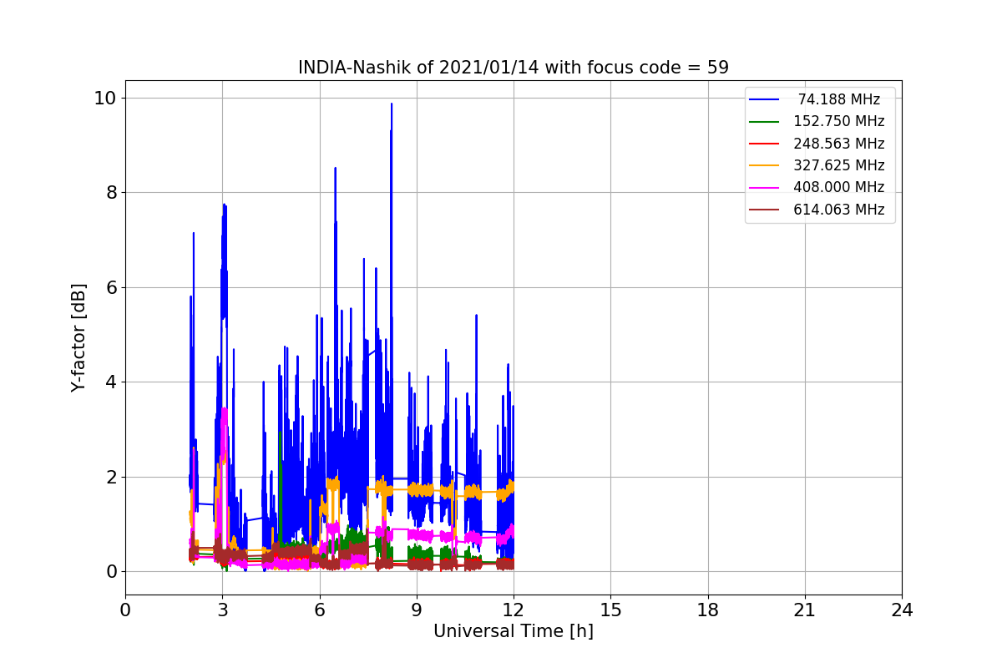Click the blue line swatch in legend
Image resolution: width=1002 pixels, height=668 pixels.
pos(765,99)
